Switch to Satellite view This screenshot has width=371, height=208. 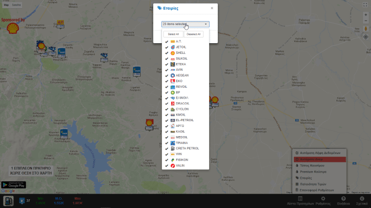[16, 5]
